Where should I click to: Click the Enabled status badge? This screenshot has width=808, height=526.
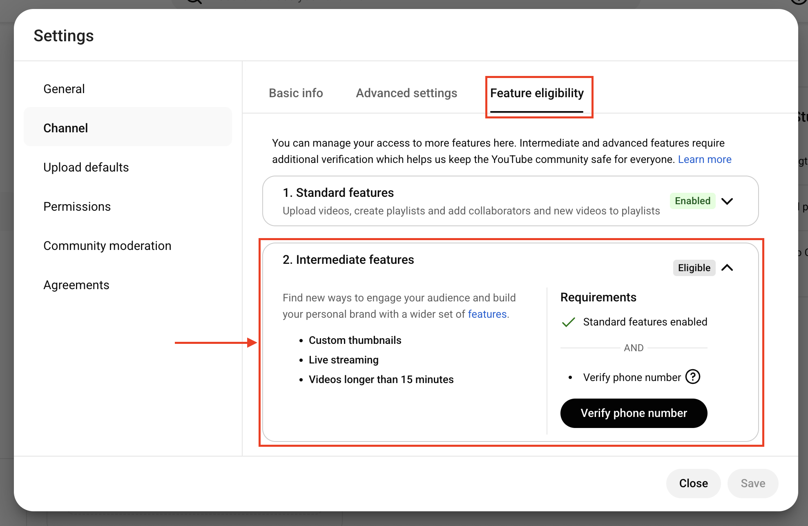point(692,201)
